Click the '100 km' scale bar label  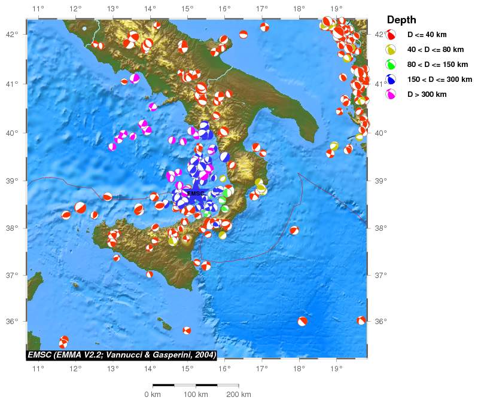click(x=196, y=395)
